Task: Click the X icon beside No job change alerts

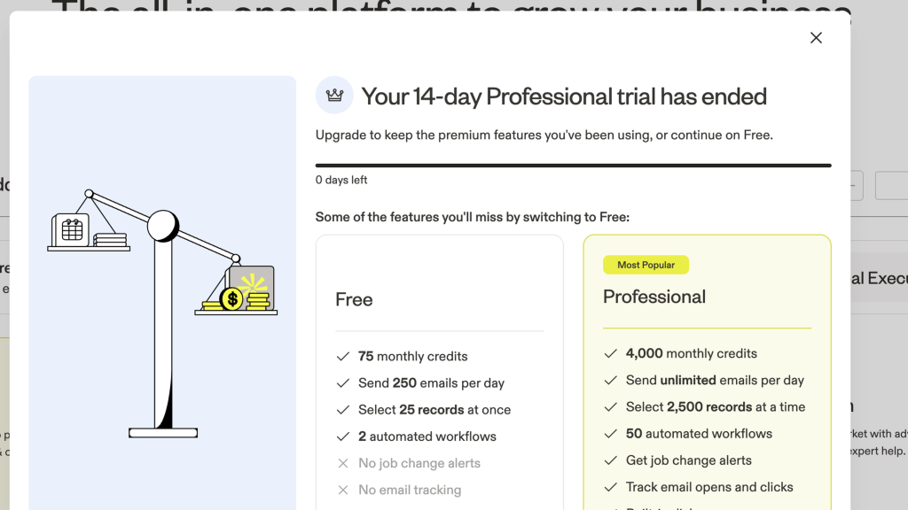Action: pos(343,463)
